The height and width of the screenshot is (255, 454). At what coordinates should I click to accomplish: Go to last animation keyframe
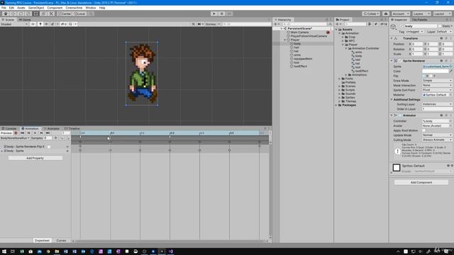tap(48, 133)
